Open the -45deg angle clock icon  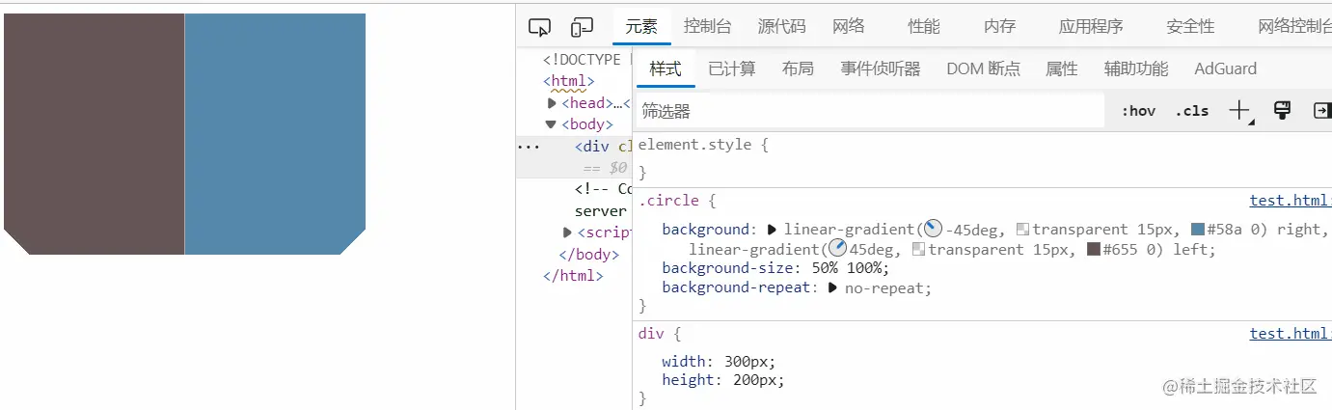932,230
